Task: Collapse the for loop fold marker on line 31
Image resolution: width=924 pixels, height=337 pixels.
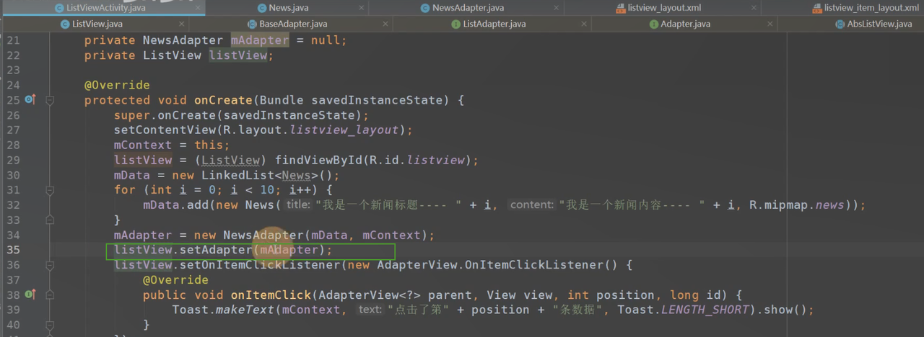Action: pos(50,190)
